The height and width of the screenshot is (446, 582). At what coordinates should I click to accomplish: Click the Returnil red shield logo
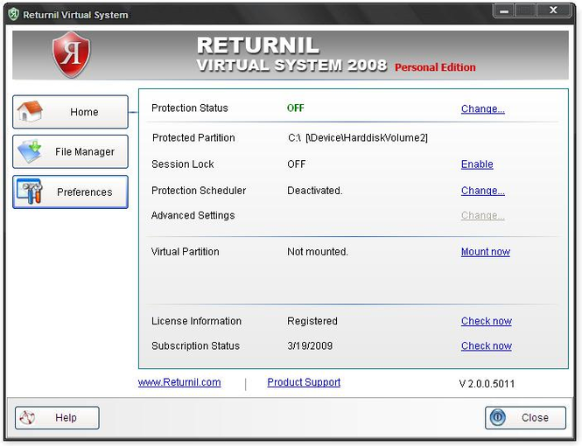pyautogui.click(x=71, y=55)
